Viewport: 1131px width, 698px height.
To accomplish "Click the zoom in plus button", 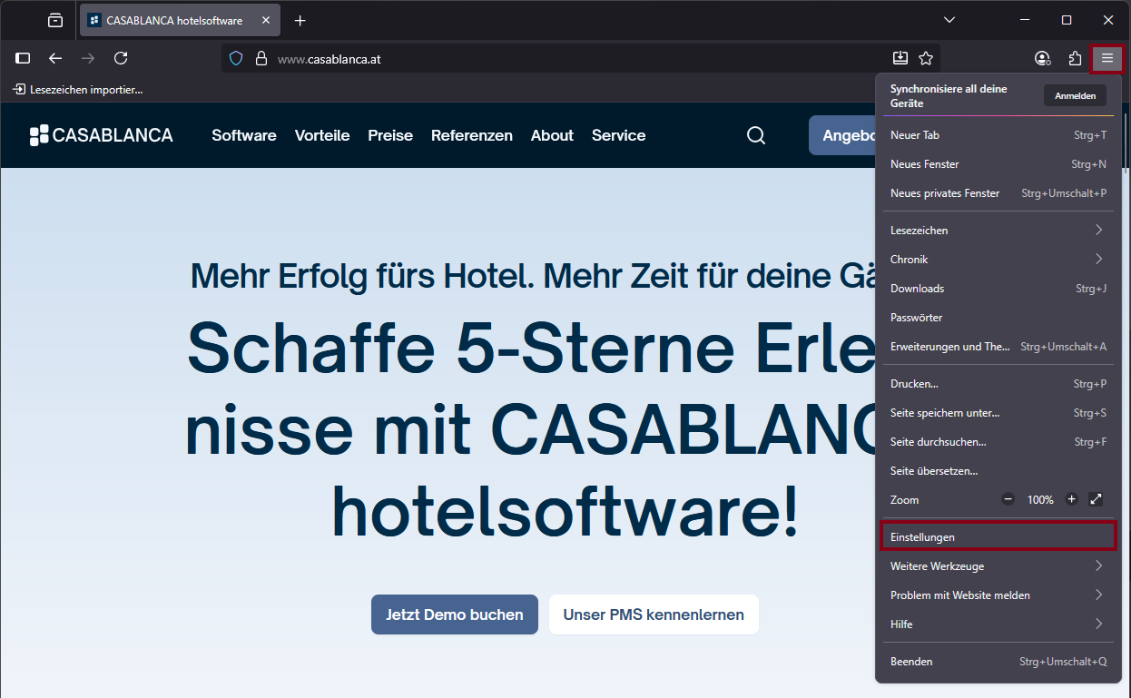I will pyautogui.click(x=1071, y=499).
